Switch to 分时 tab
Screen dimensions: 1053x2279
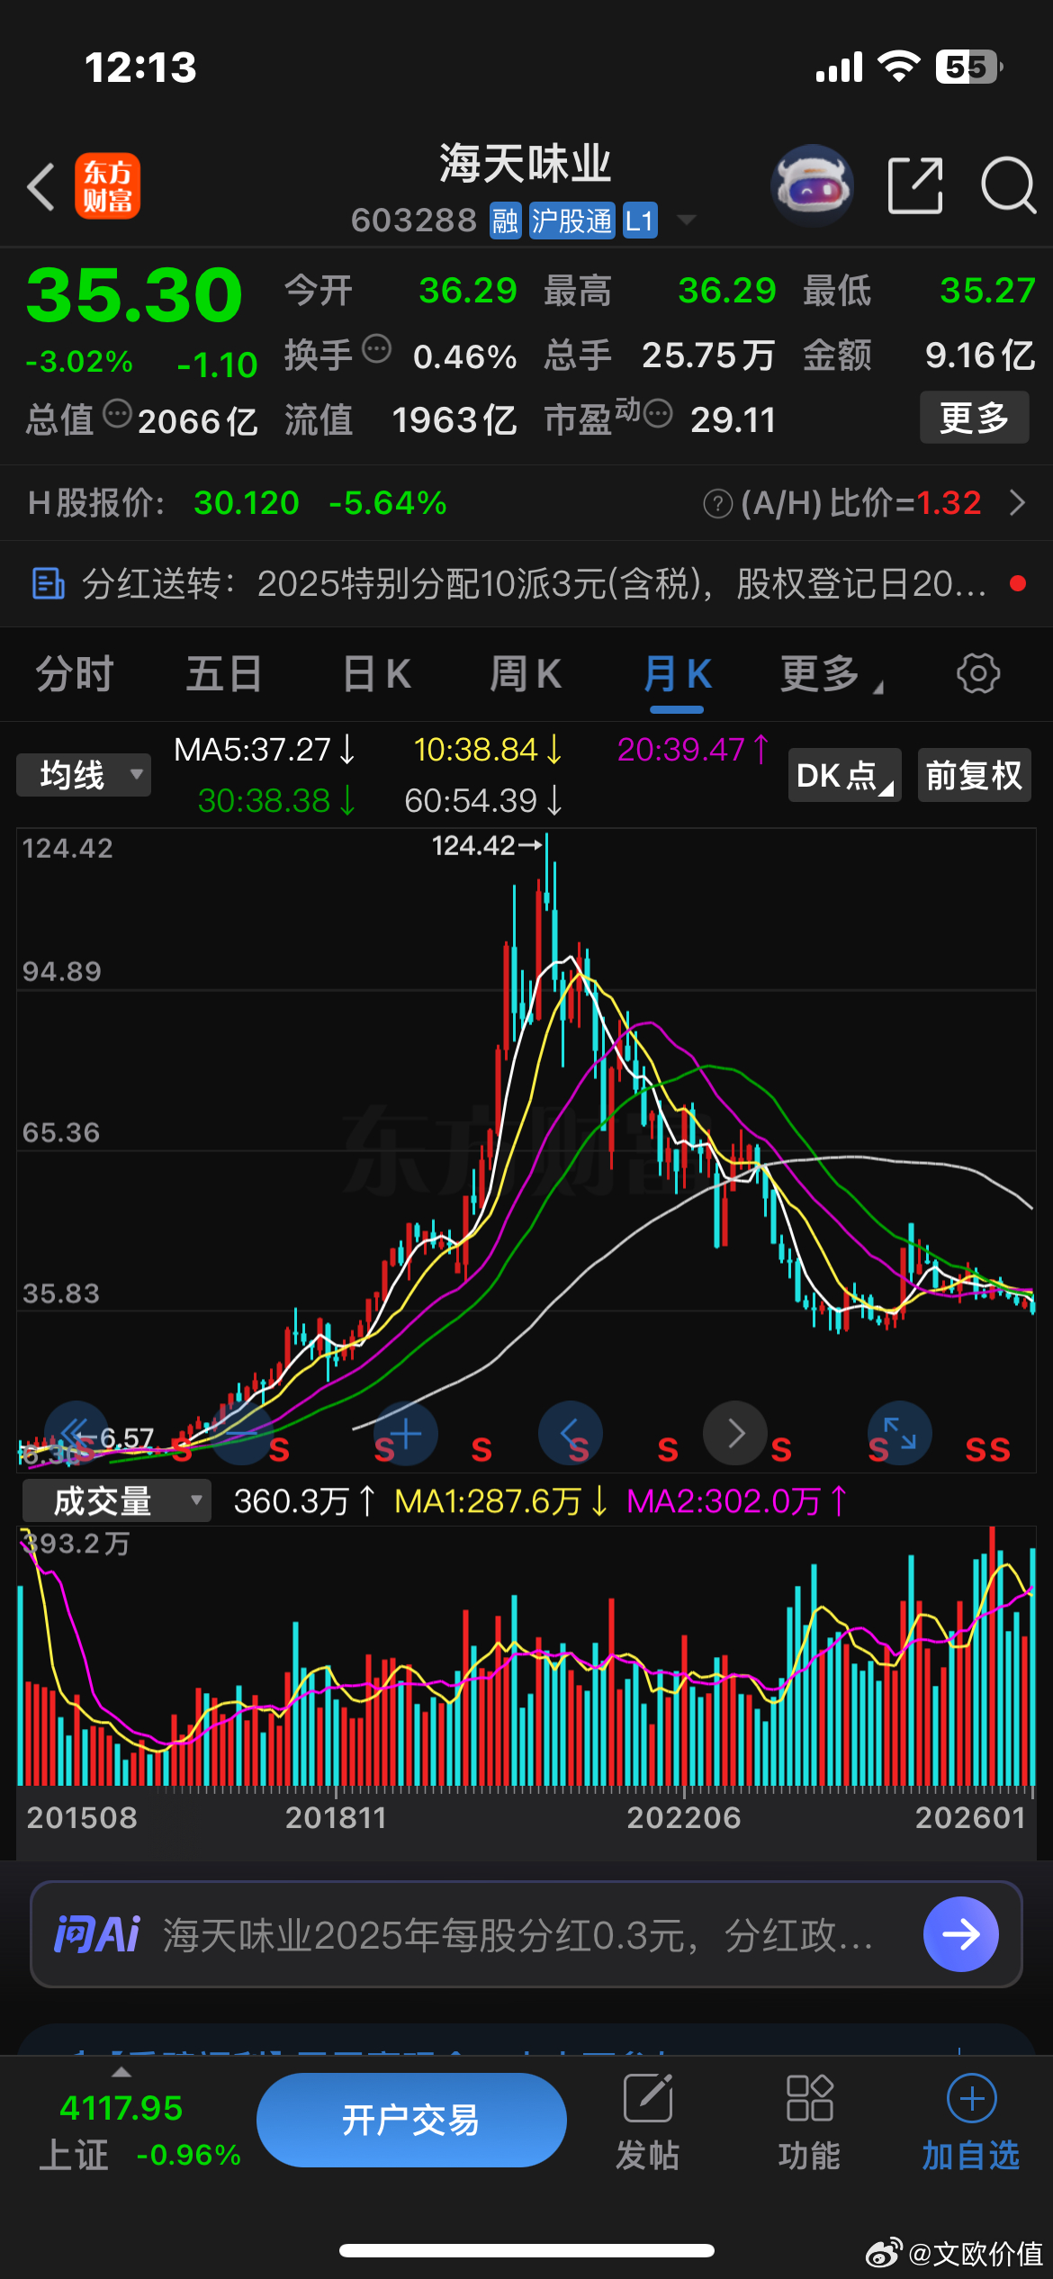pyautogui.click(x=74, y=673)
